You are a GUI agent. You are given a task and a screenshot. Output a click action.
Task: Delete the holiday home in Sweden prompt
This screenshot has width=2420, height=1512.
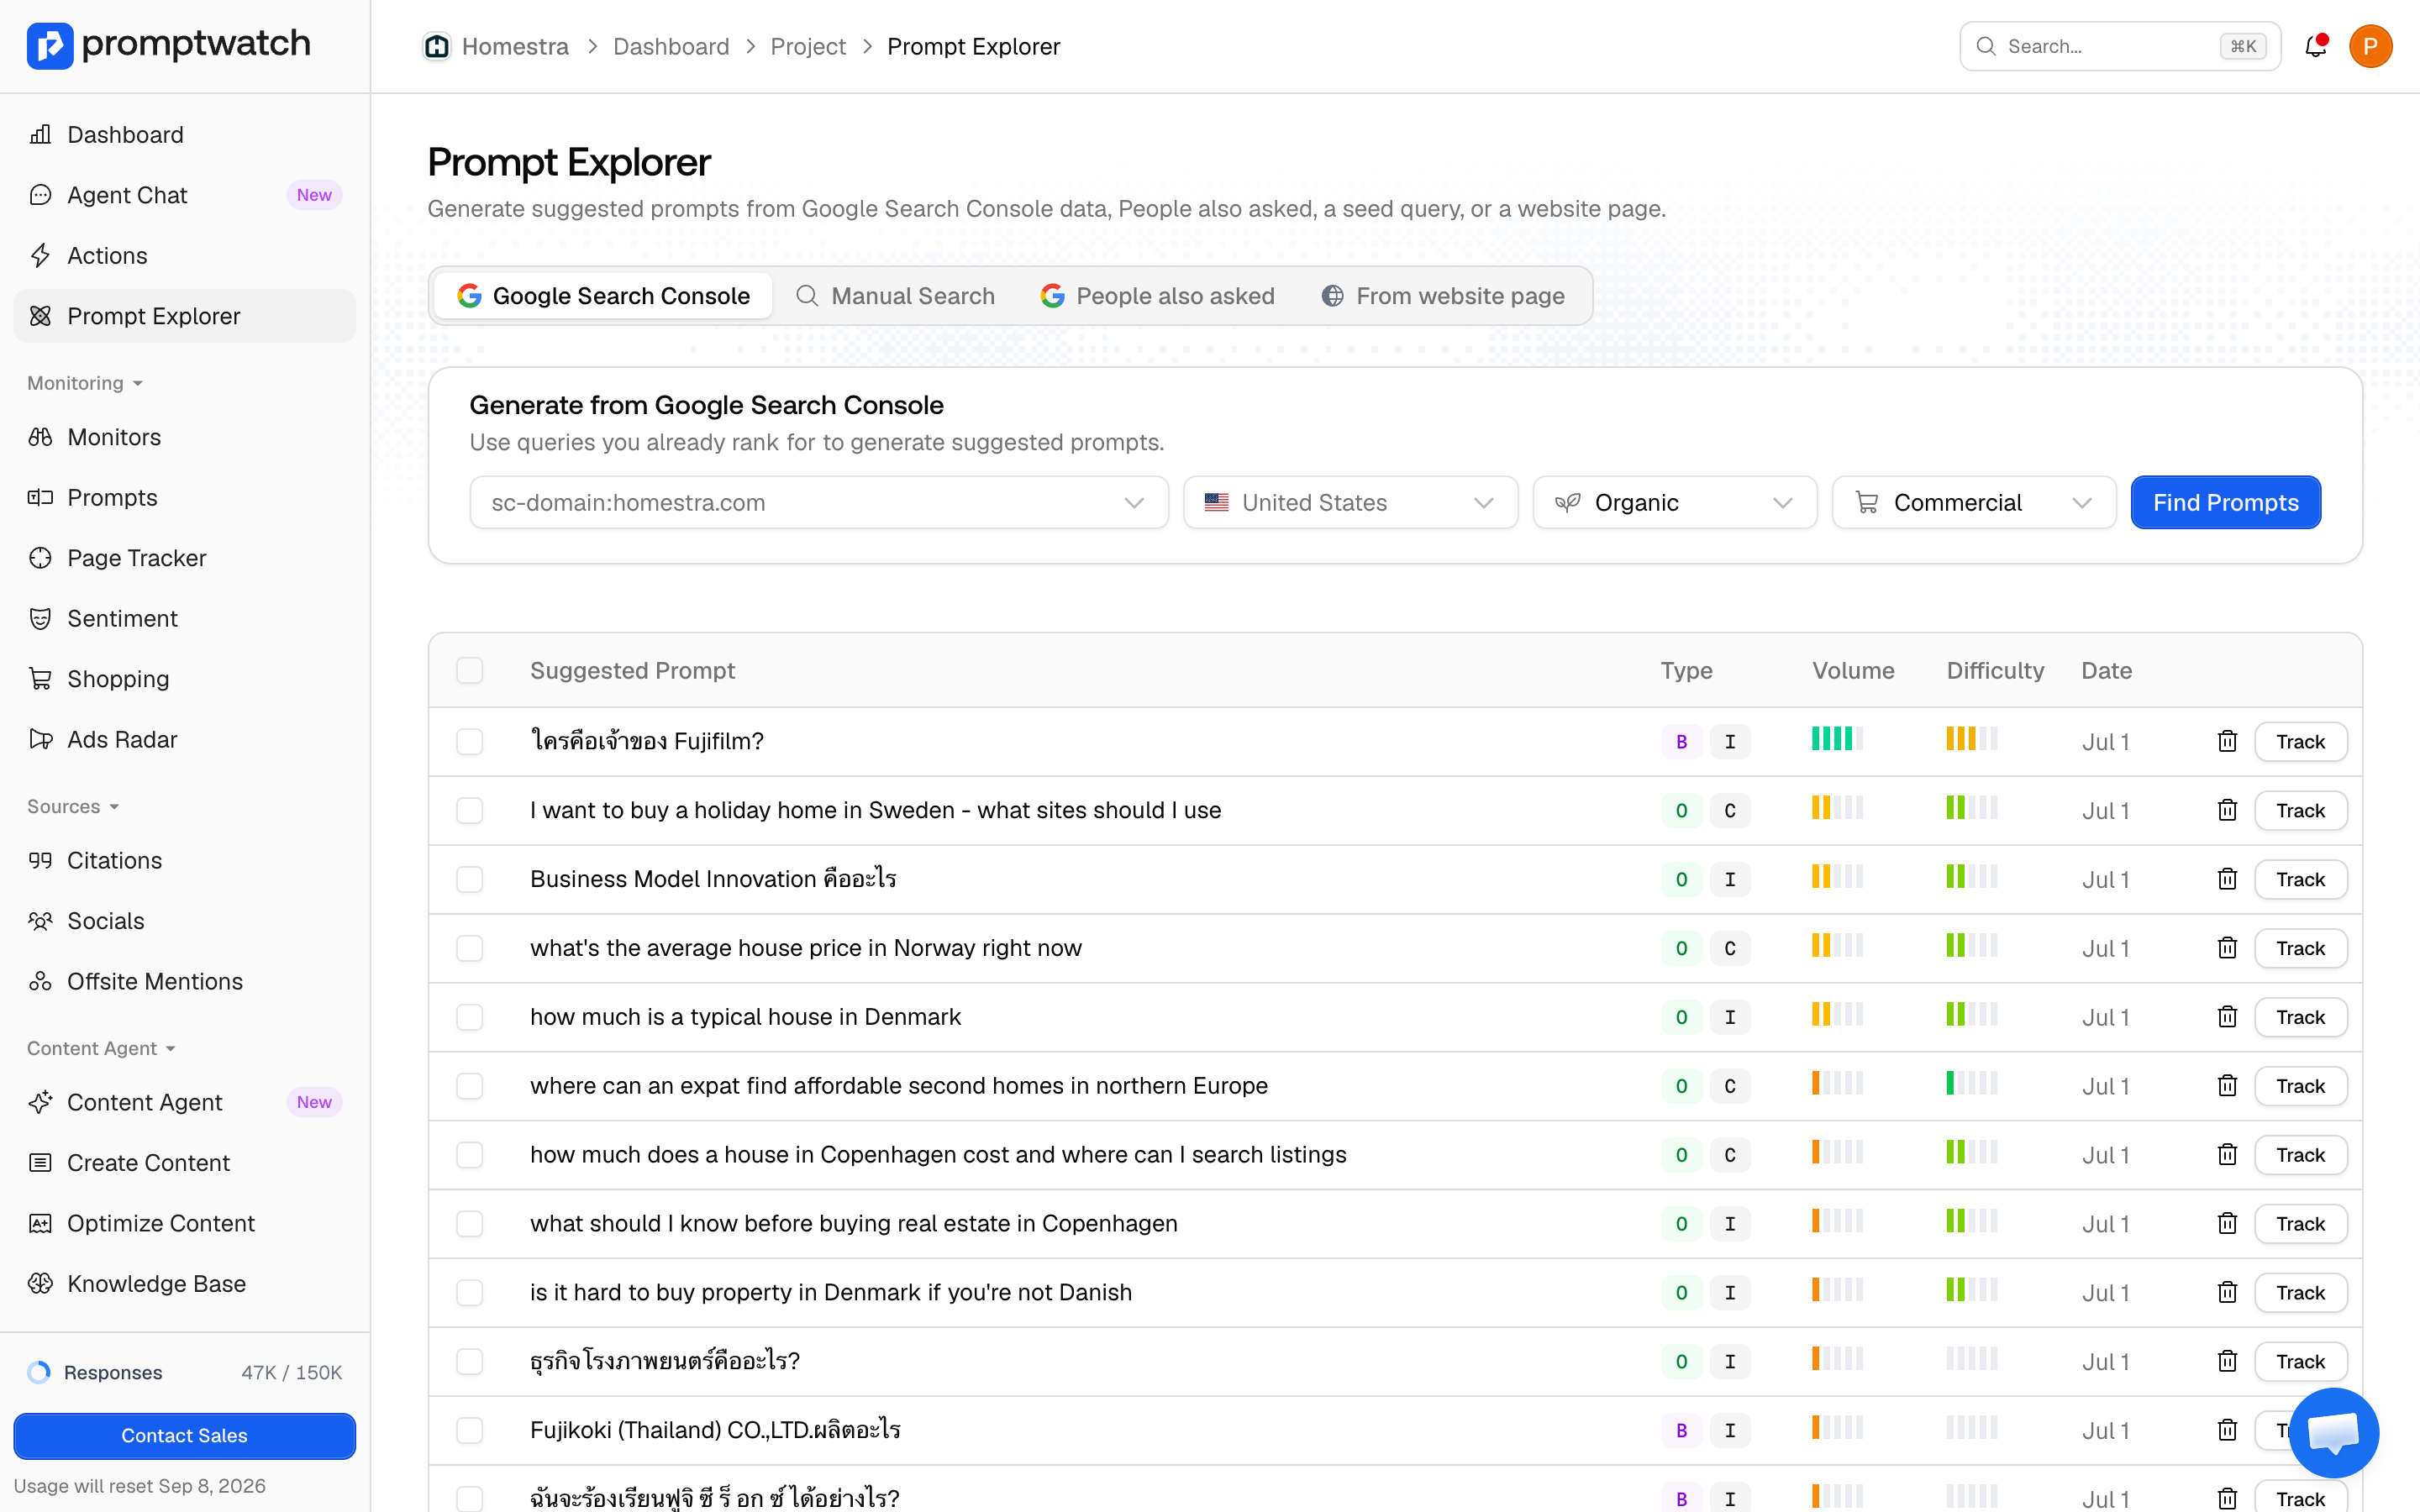(2227, 810)
